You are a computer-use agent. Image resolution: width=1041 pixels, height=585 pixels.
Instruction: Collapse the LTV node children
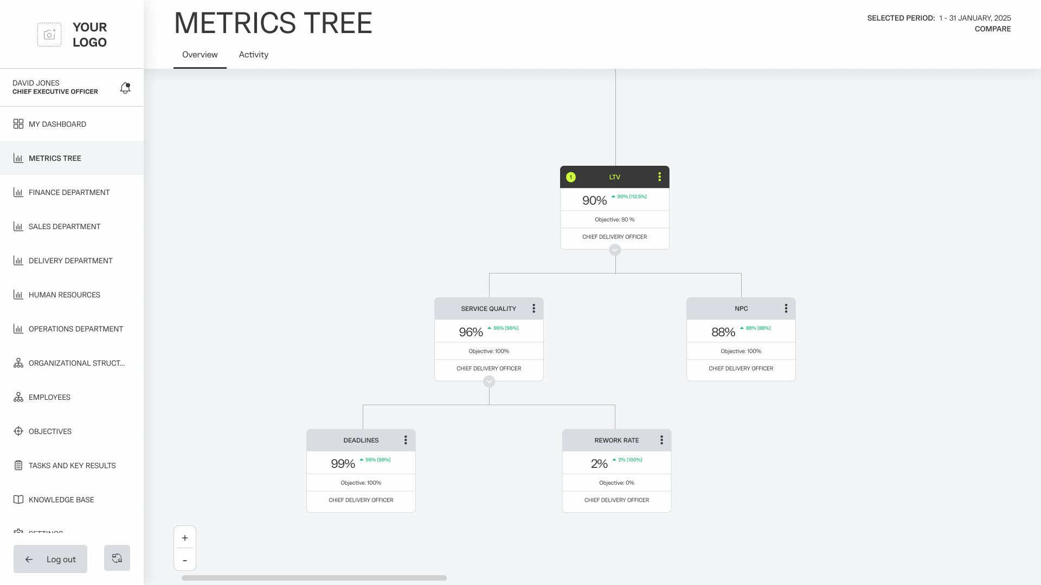click(x=615, y=250)
